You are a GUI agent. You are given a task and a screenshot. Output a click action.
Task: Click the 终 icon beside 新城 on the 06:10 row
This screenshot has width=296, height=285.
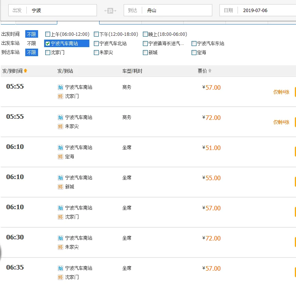tap(60, 187)
